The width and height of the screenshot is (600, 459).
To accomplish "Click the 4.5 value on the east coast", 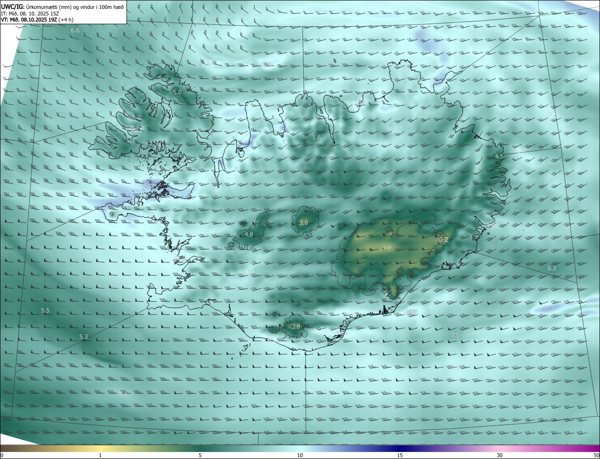I will (499, 156).
